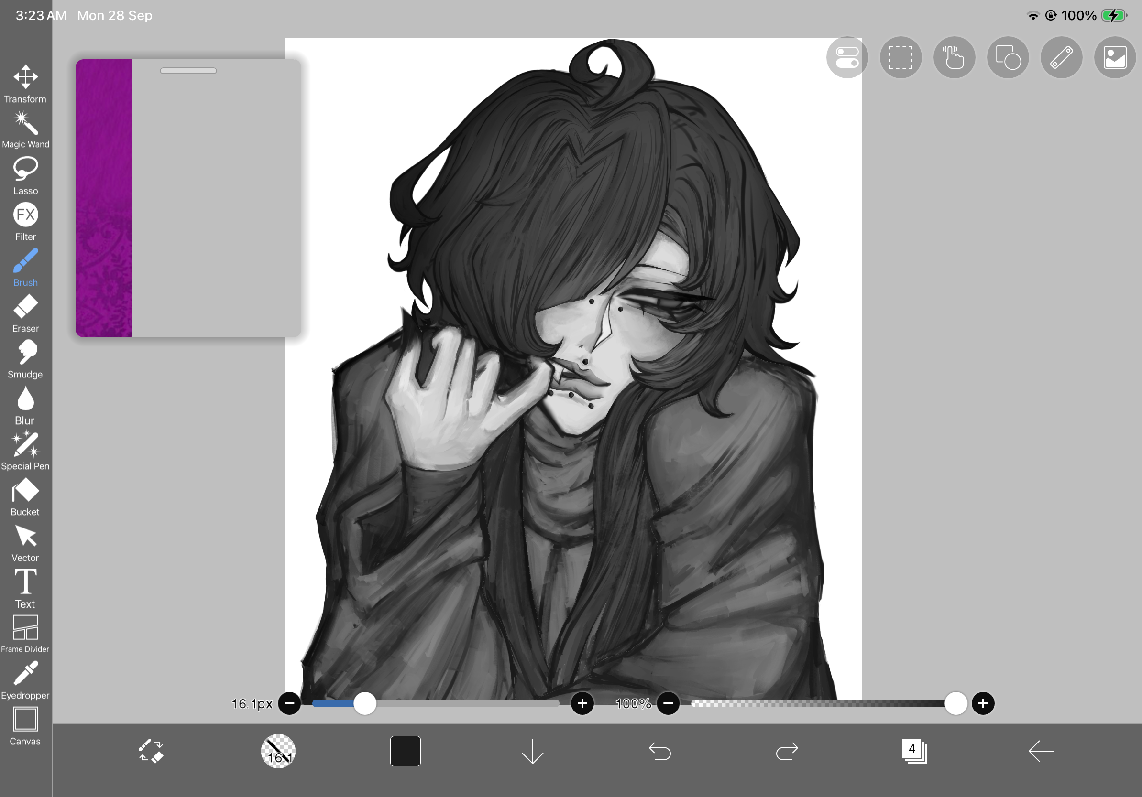Open the FX Filter tool
Image resolution: width=1142 pixels, height=797 pixels.
25,222
